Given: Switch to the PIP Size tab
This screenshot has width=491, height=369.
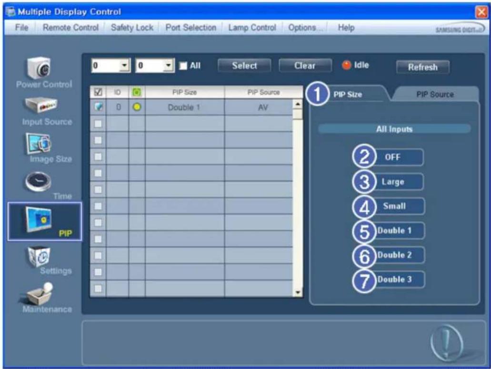Looking at the screenshot, I should click(348, 94).
